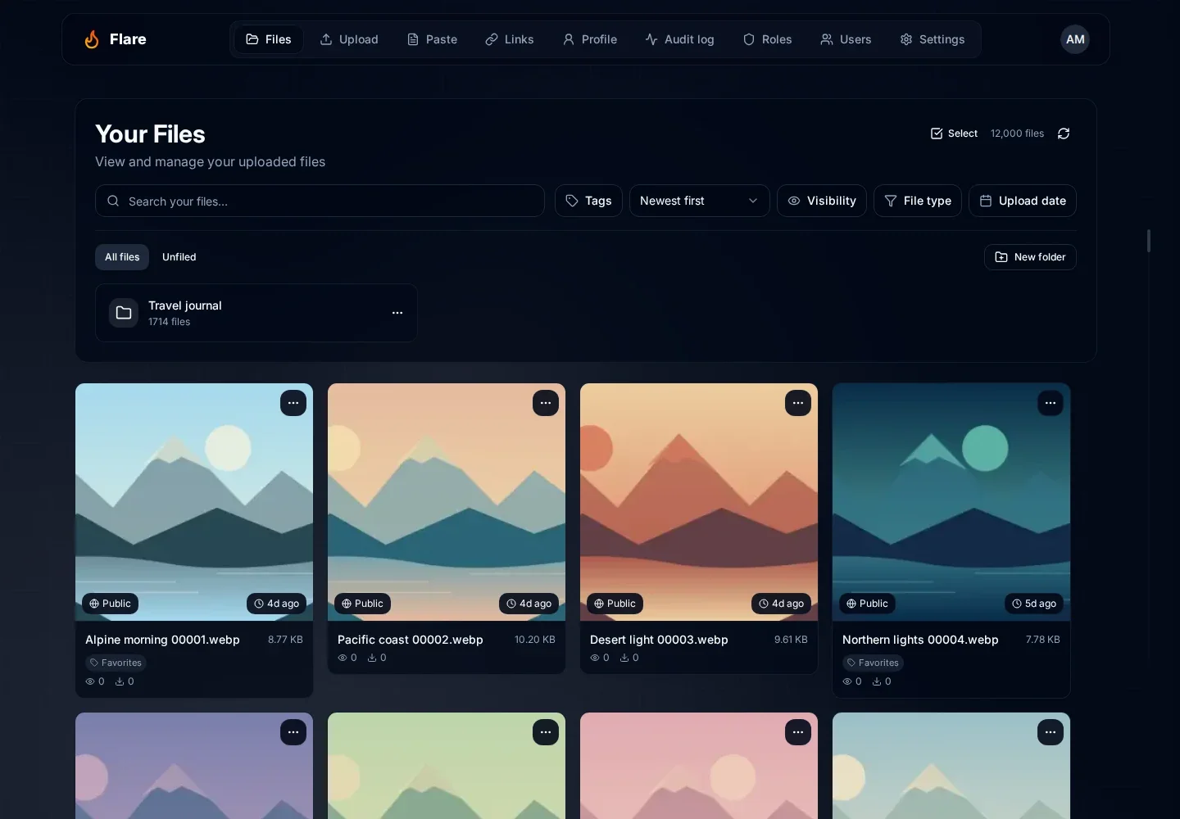Screen dimensions: 1180x819
Task: Go to the Paste page
Action: pos(432,39)
